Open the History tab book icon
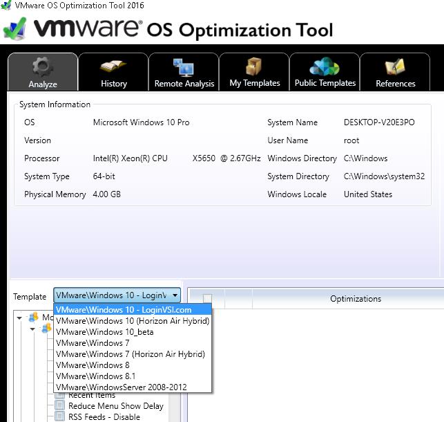 pyautogui.click(x=113, y=66)
